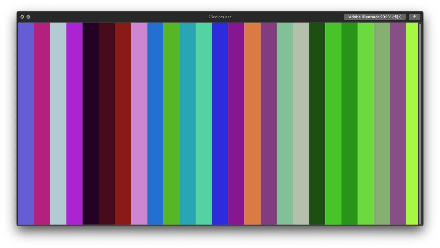Click the circled X icon at top left
440x248 pixels.
[22, 17]
